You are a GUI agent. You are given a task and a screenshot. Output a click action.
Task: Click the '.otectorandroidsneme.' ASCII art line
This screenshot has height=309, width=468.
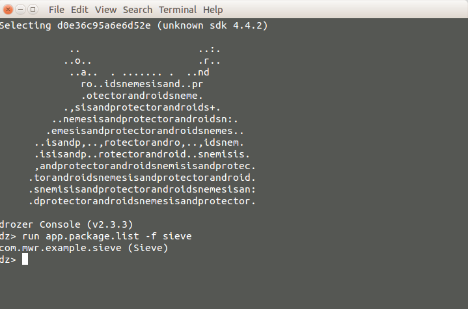tap(142, 96)
